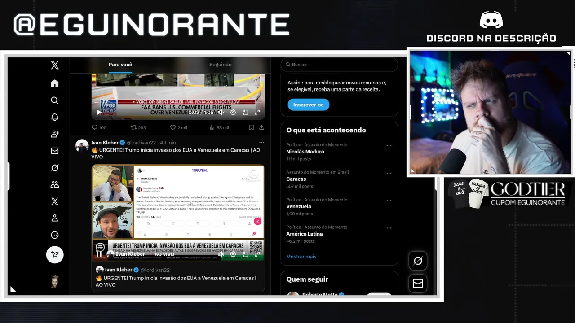
Task: Bookmark the Fox News video post
Action: click(x=251, y=127)
